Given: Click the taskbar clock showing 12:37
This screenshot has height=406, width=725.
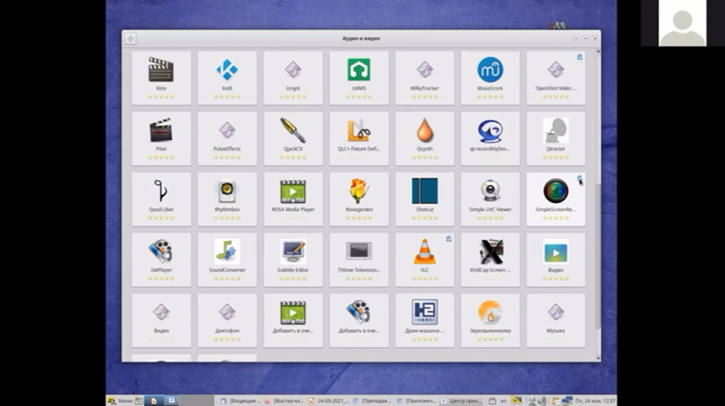Looking at the screenshot, I should pos(595,401).
